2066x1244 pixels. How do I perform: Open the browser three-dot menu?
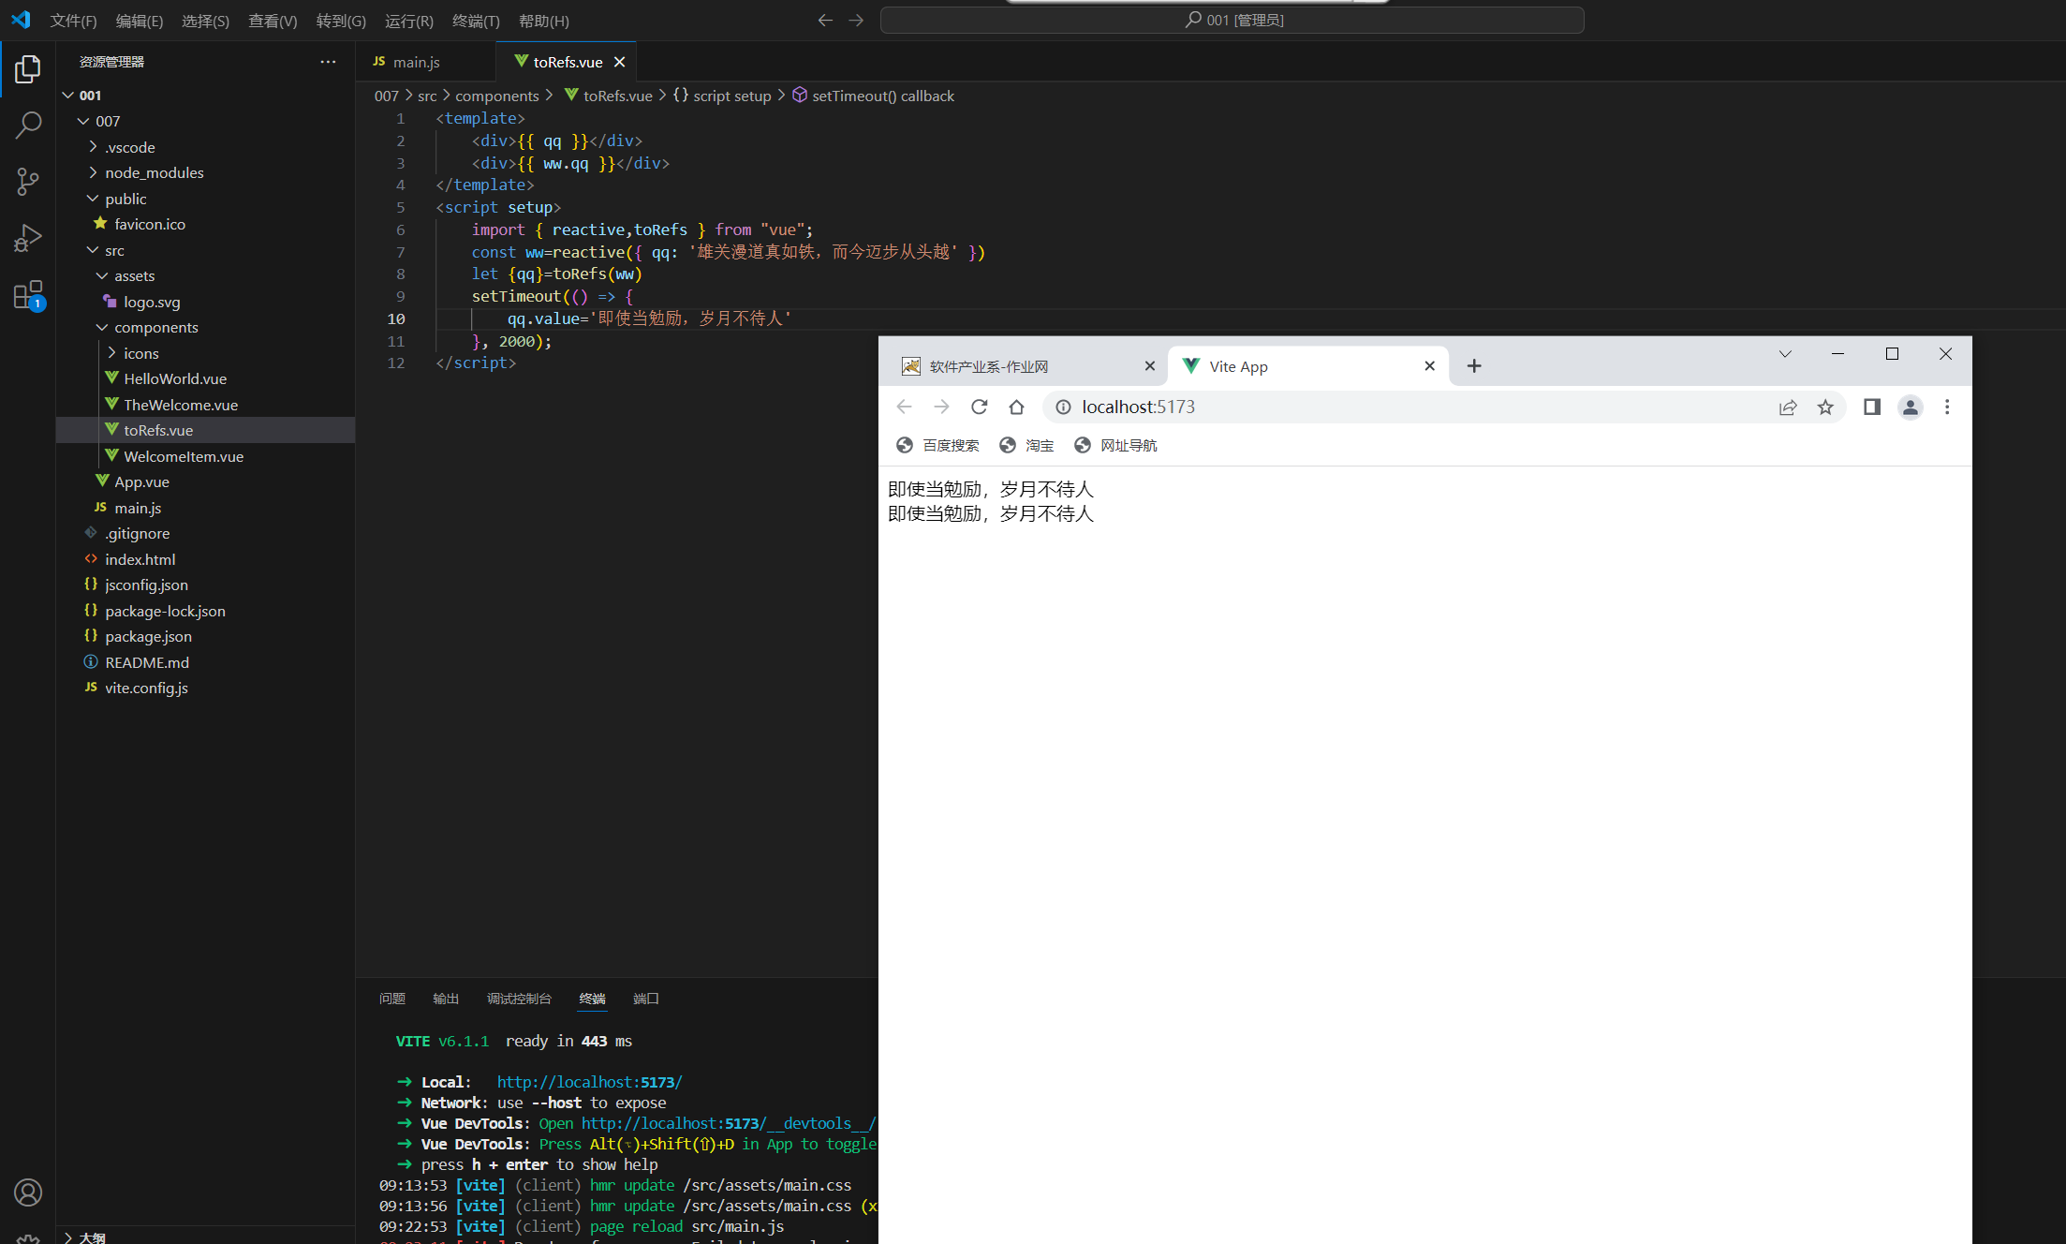pyautogui.click(x=1947, y=407)
